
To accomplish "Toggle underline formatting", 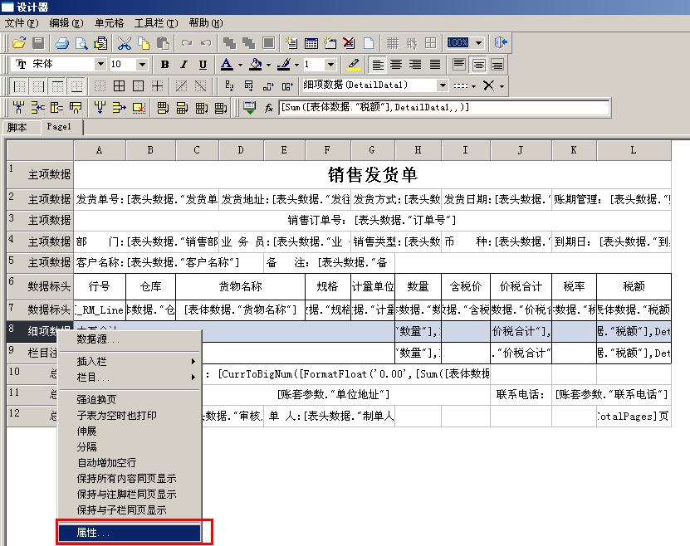I will [x=203, y=65].
